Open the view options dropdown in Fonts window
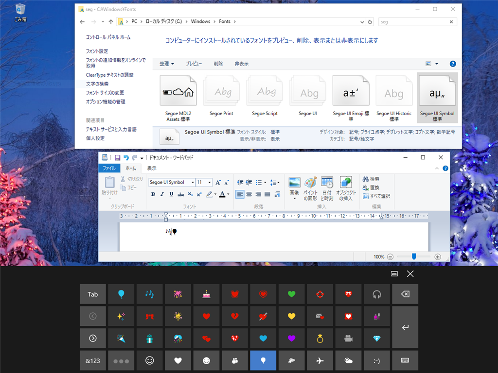The image size is (498, 373). point(437,64)
